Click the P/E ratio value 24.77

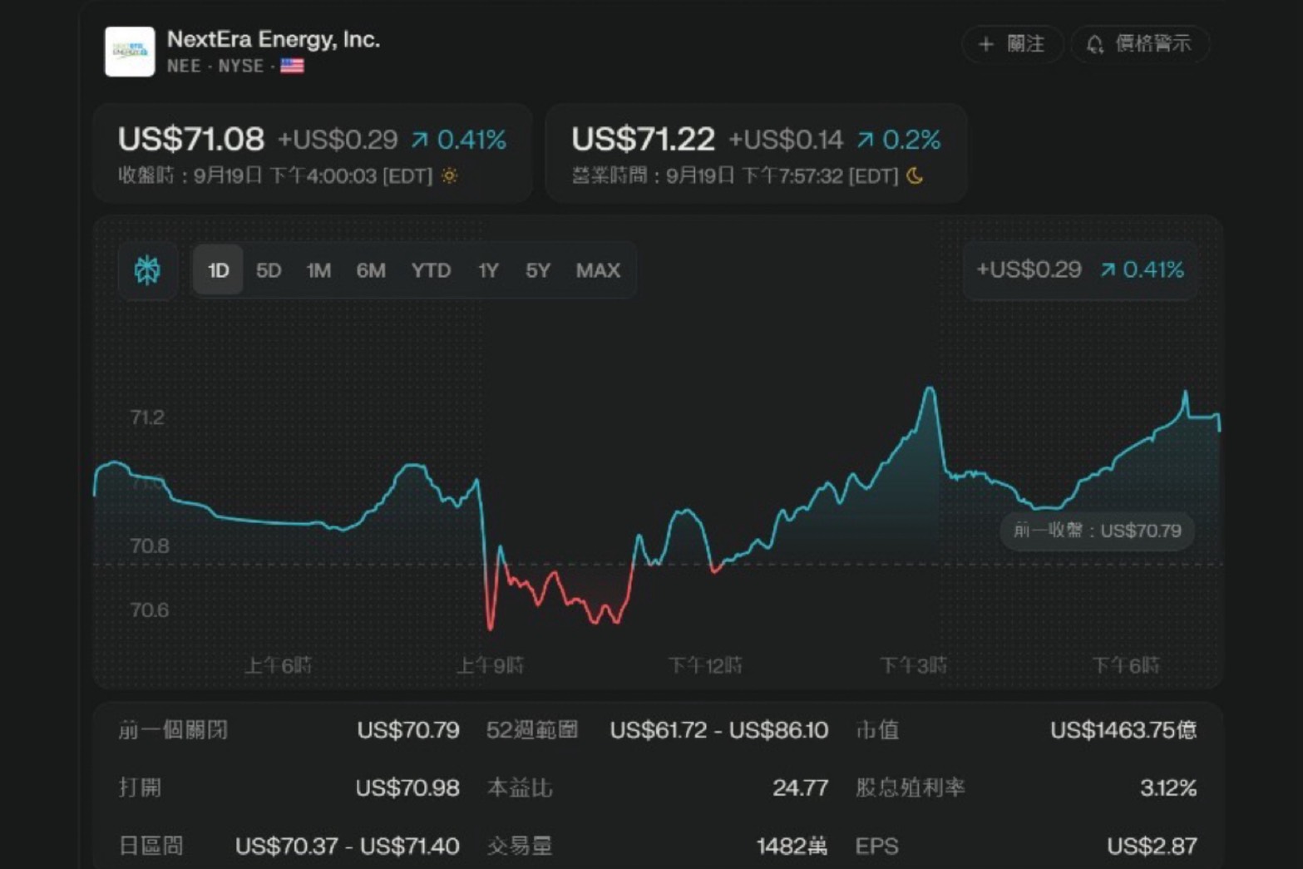pyautogui.click(x=801, y=788)
